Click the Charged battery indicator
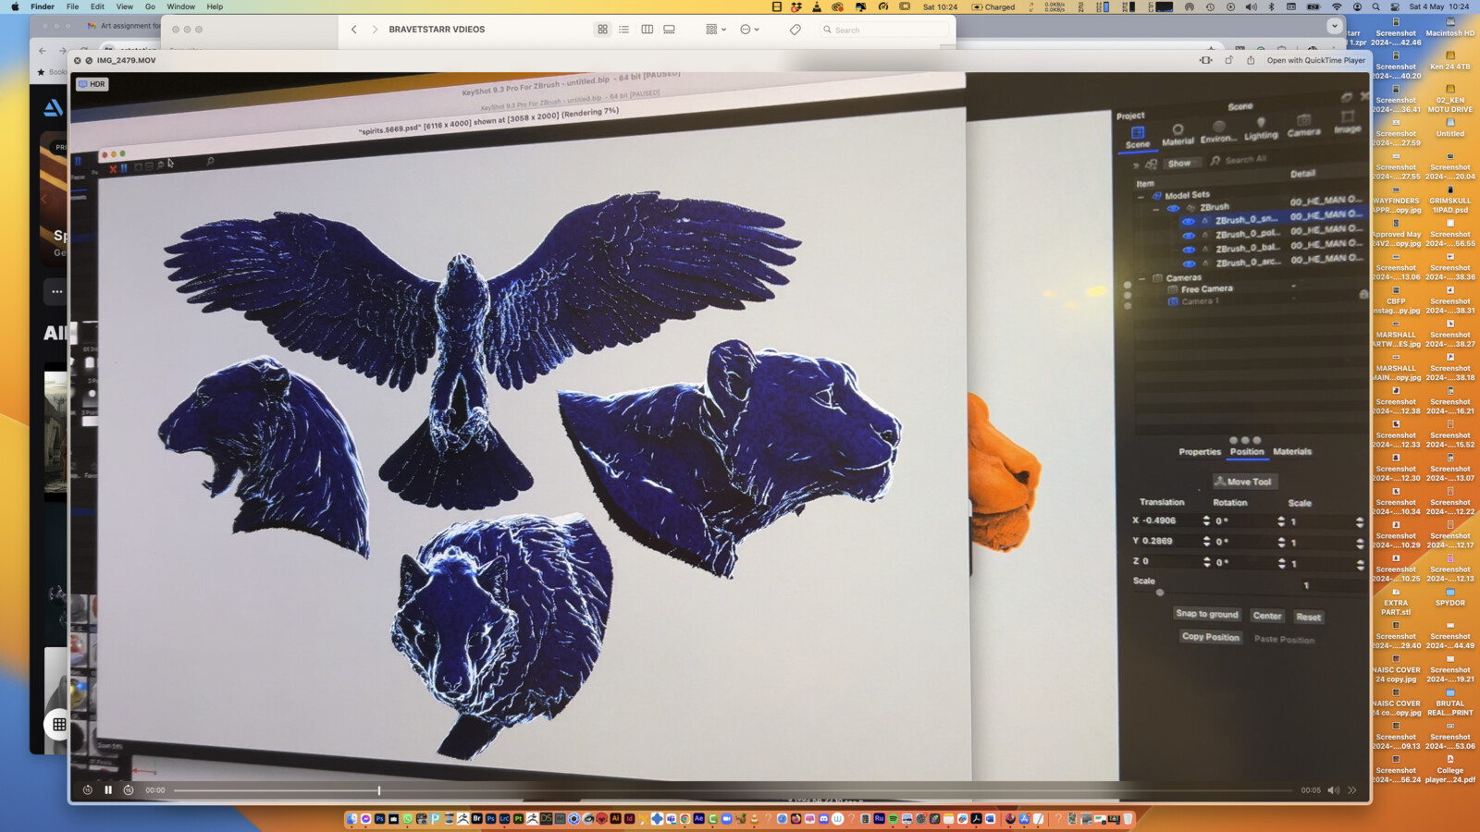The height and width of the screenshot is (832, 1480). coord(993,6)
